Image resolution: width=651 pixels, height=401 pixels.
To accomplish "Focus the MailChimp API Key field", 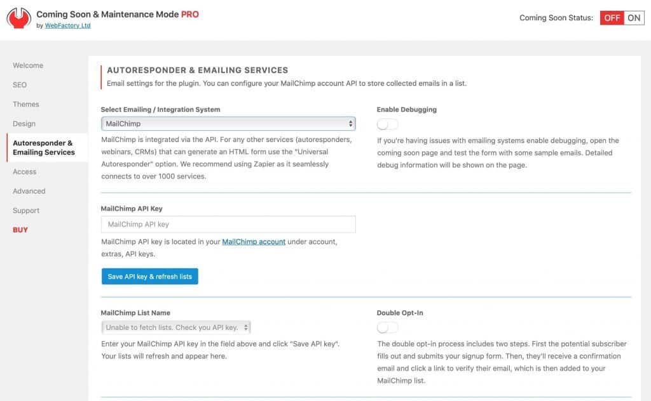I will coord(228,224).
